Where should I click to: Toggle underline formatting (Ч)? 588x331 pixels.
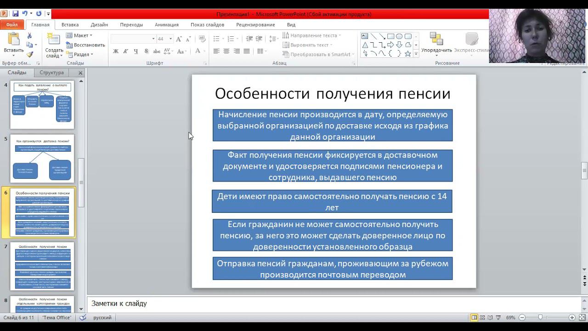click(136, 51)
